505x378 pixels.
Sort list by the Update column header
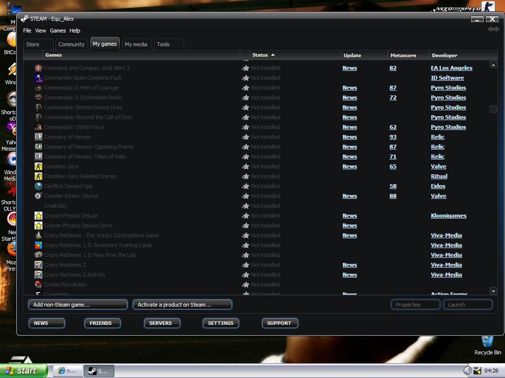[x=364, y=55]
